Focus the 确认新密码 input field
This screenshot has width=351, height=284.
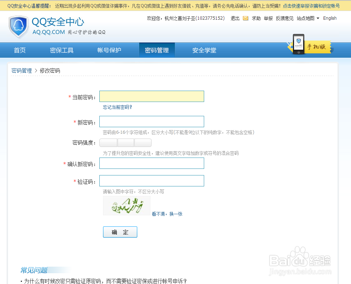[152, 163]
